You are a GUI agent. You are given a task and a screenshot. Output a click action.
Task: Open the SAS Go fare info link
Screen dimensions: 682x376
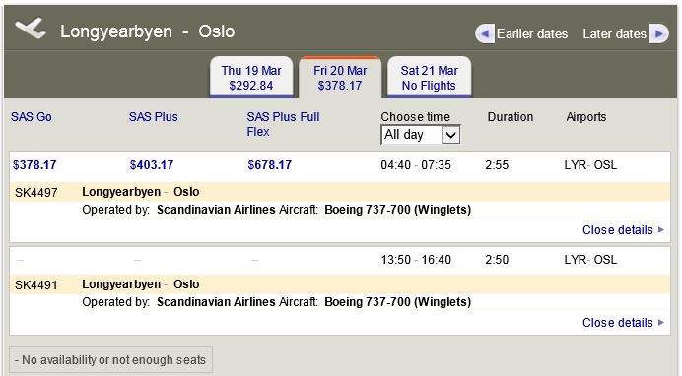pos(32,117)
